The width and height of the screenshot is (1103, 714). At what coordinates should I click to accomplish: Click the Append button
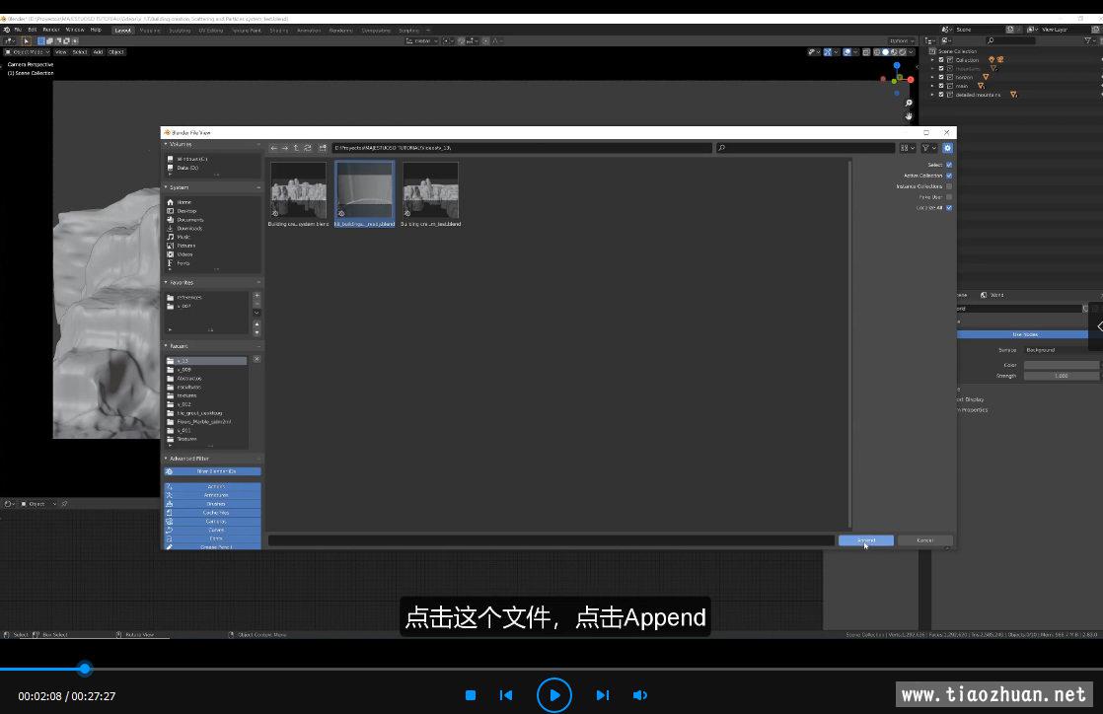coord(866,540)
